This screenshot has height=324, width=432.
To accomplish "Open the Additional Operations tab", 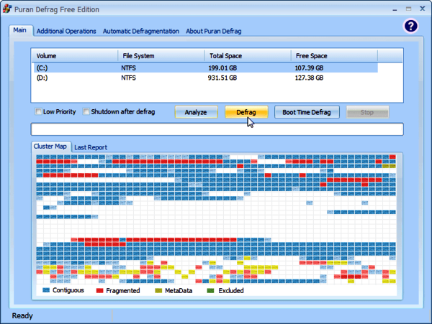I will (66, 31).
